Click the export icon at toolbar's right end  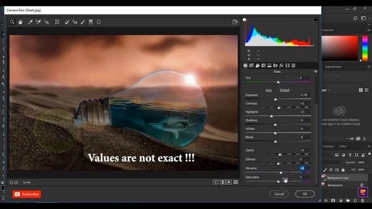(235, 22)
